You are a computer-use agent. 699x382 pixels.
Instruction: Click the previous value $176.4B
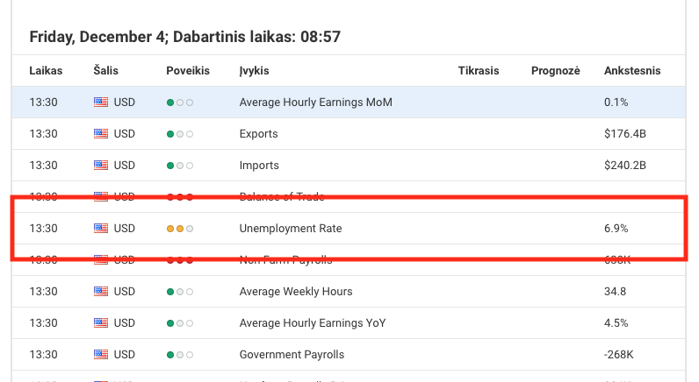[x=625, y=134]
